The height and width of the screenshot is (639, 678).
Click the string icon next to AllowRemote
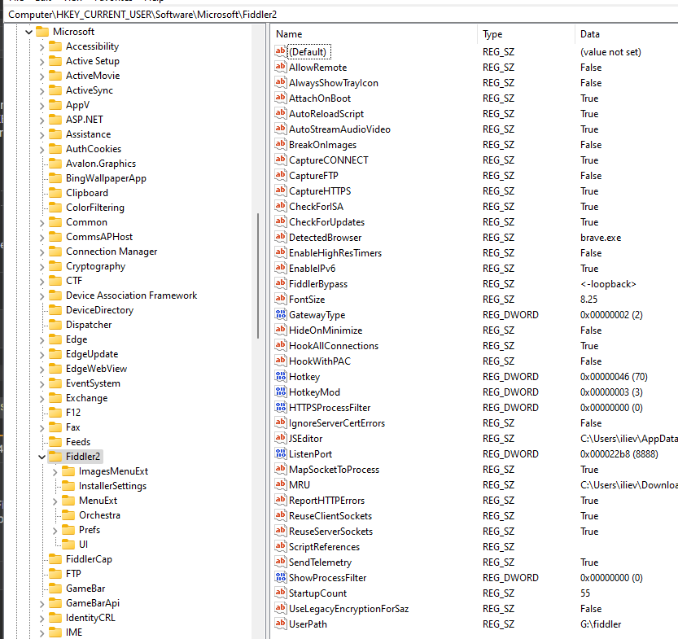click(279, 67)
